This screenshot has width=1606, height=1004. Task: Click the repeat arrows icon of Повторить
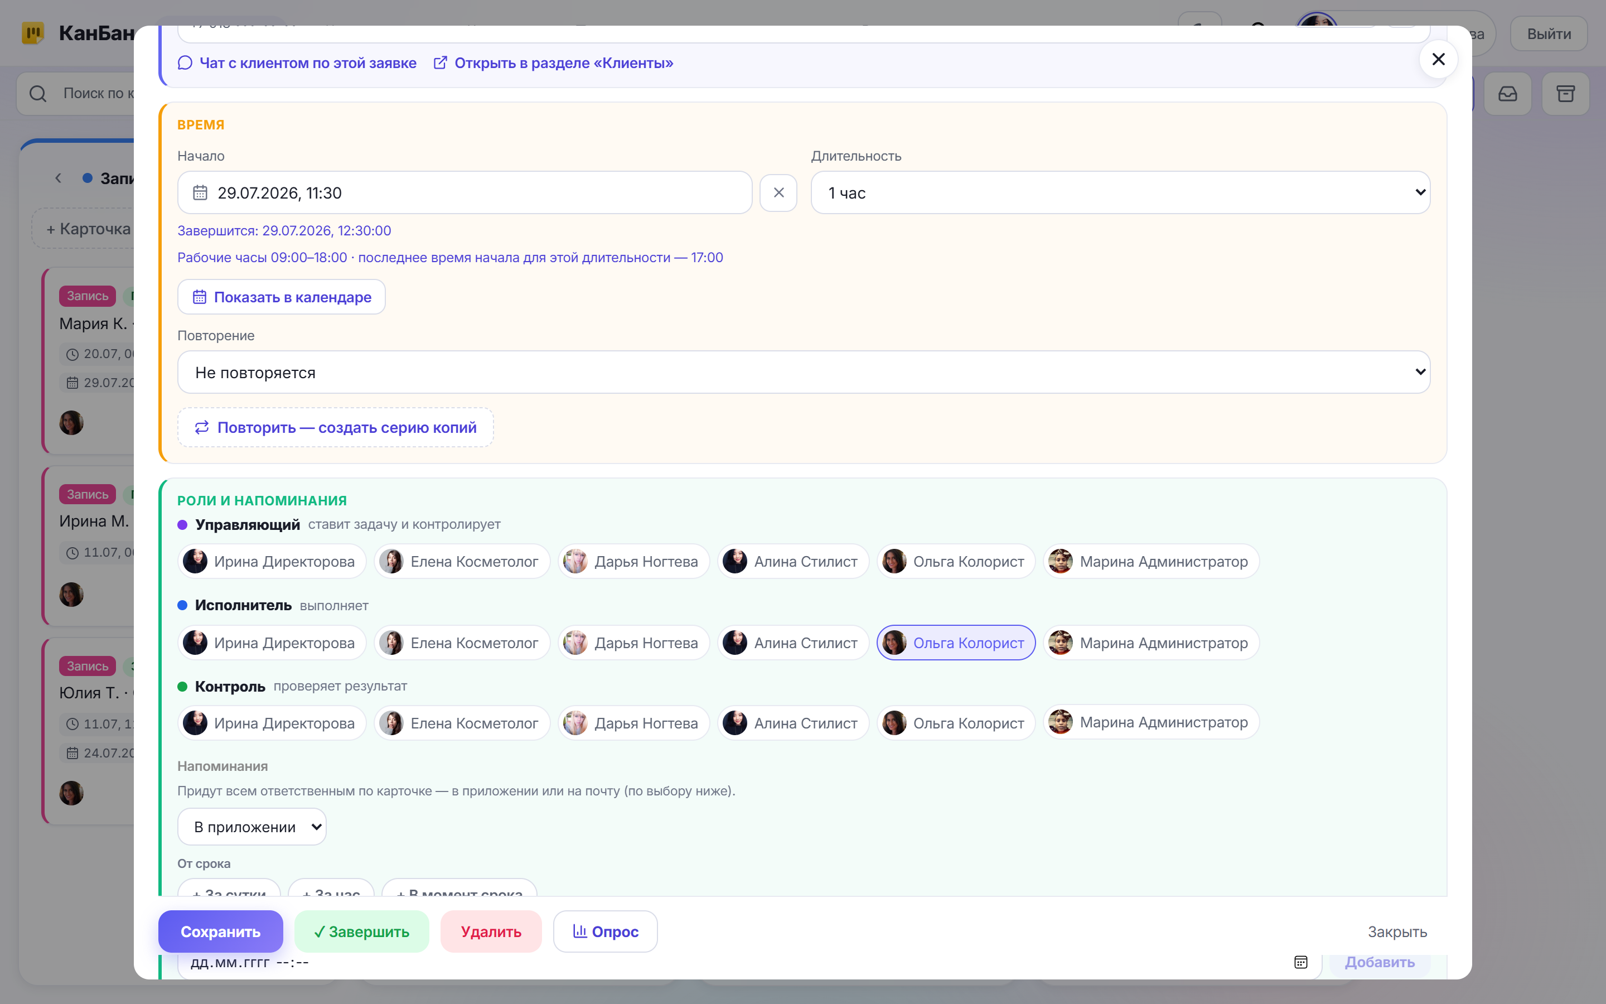point(202,427)
